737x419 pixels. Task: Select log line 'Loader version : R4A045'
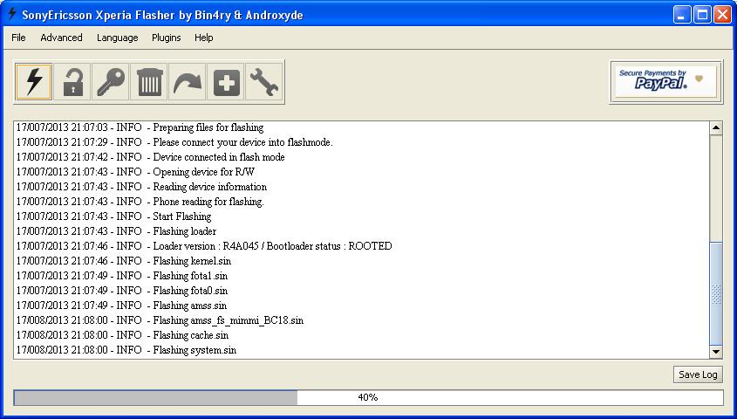(204, 246)
